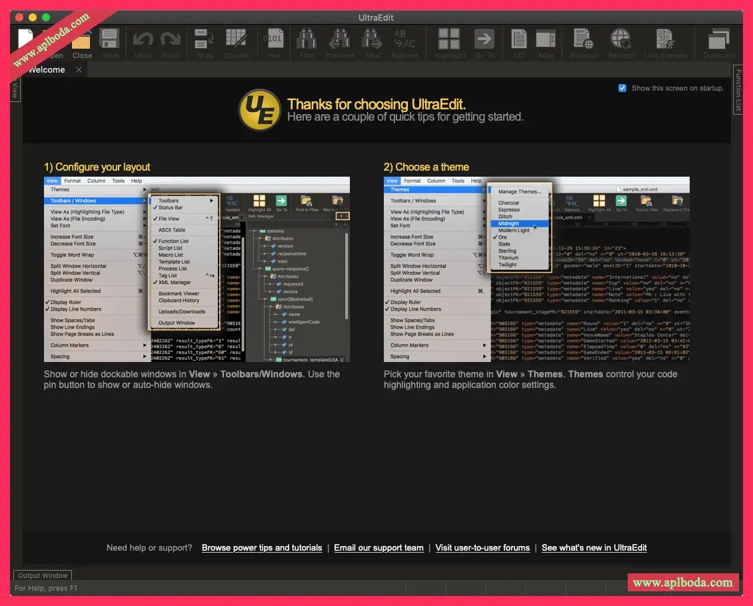
Task: Open See what's new in UltraEdit
Action: coord(594,548)
